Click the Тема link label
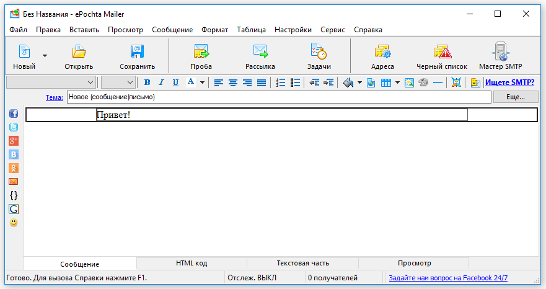Screen dimensions: 546x289 point(55,97)
